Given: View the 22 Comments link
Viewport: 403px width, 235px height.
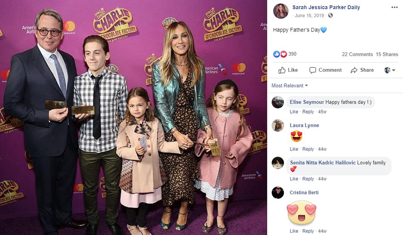Looking at the screenshot, I should pos(357,54).
